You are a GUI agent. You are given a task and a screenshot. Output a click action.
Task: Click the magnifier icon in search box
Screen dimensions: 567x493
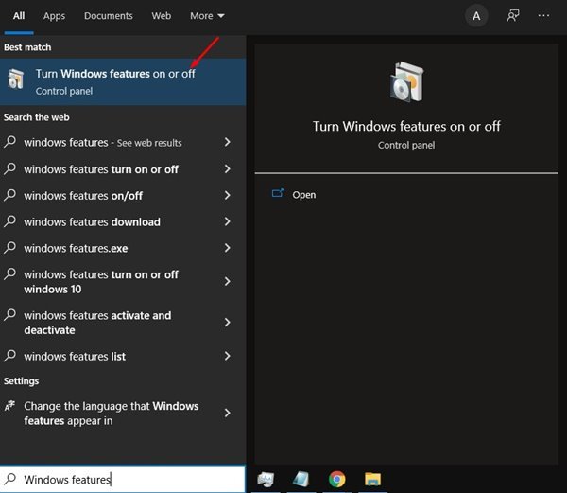click(x=10, y=479)
